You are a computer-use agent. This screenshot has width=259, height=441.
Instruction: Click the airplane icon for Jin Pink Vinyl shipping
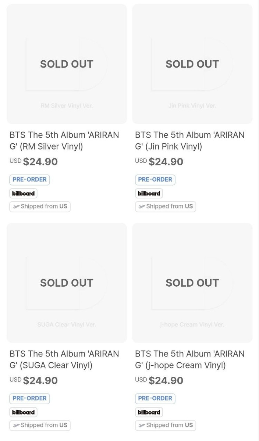[142, 207]
